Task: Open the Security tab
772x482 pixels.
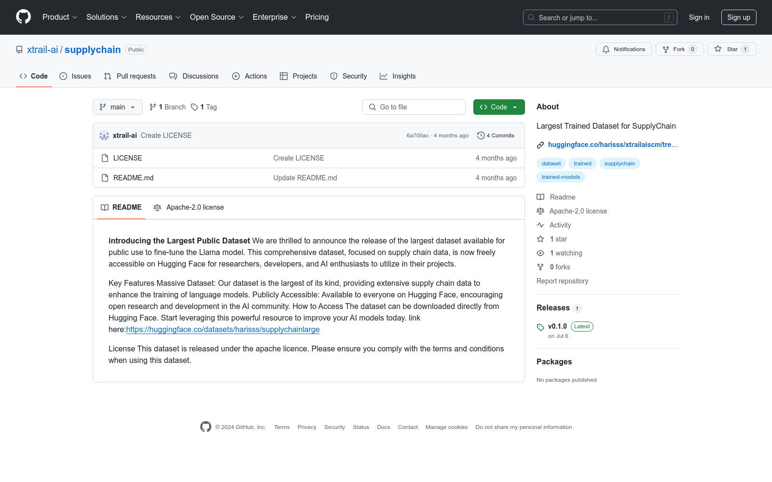Action: click(x=348, y=76)
